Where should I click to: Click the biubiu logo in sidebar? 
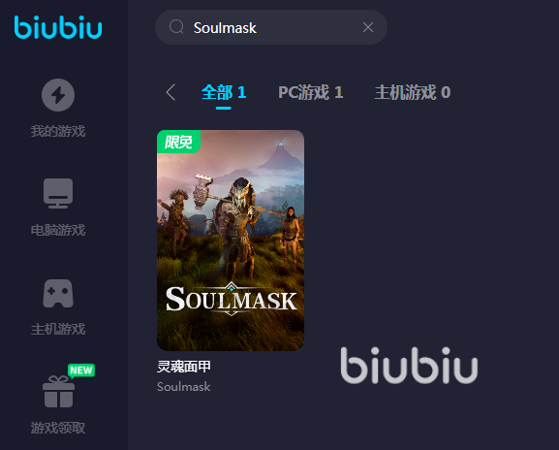(58, 27)
